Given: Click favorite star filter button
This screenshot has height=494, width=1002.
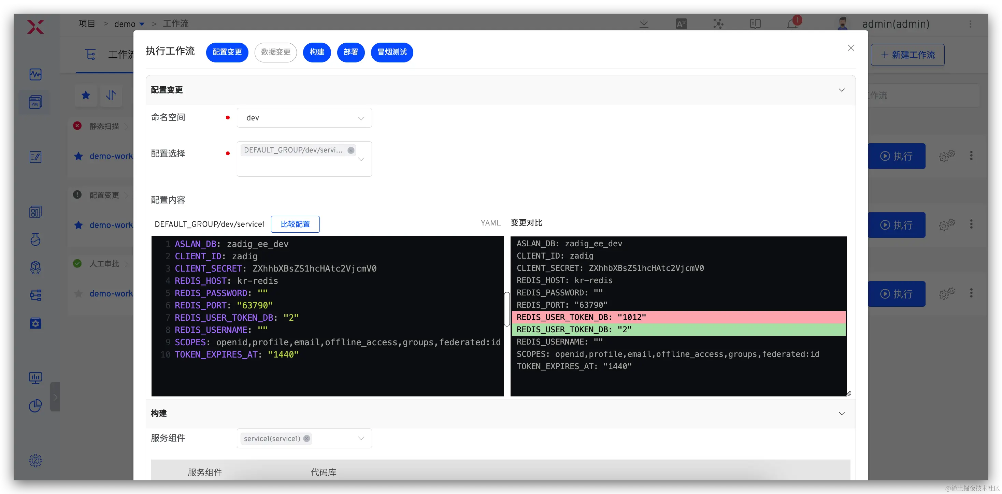Looking at the screenshot, I should click(86, 95).
